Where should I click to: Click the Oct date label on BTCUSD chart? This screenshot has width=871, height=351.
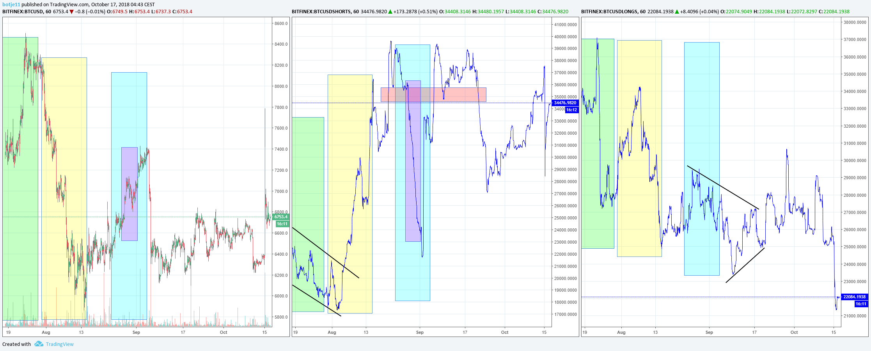pos(224,332)
